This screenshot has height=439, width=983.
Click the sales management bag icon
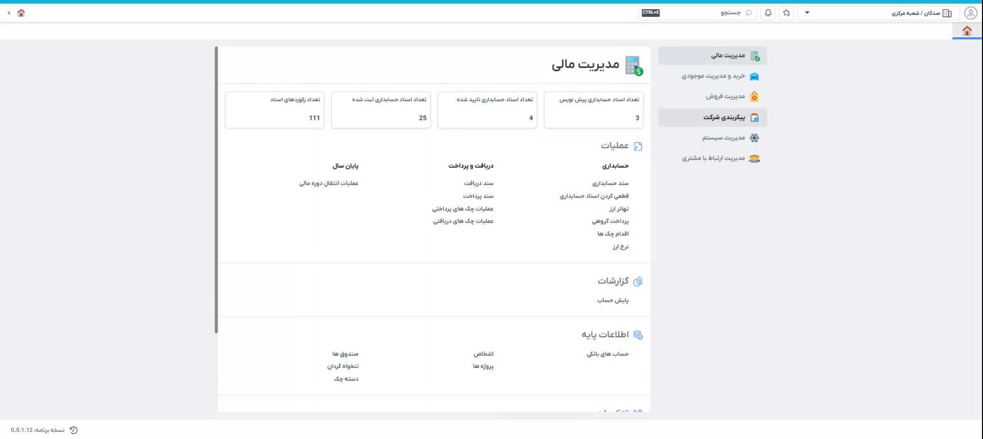coord(754,97)
